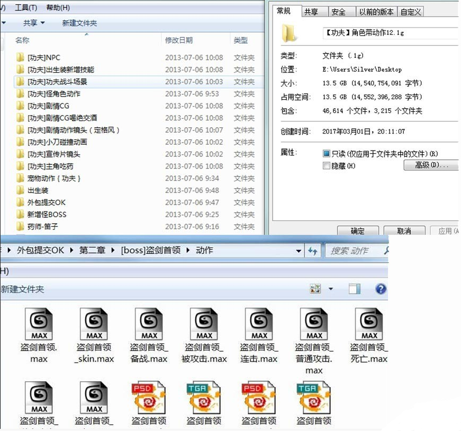The width and height of the screenshot is (461, 431).
Task: Select the 盗剑首领_备战.max file icon
Action: pos(149,324)
